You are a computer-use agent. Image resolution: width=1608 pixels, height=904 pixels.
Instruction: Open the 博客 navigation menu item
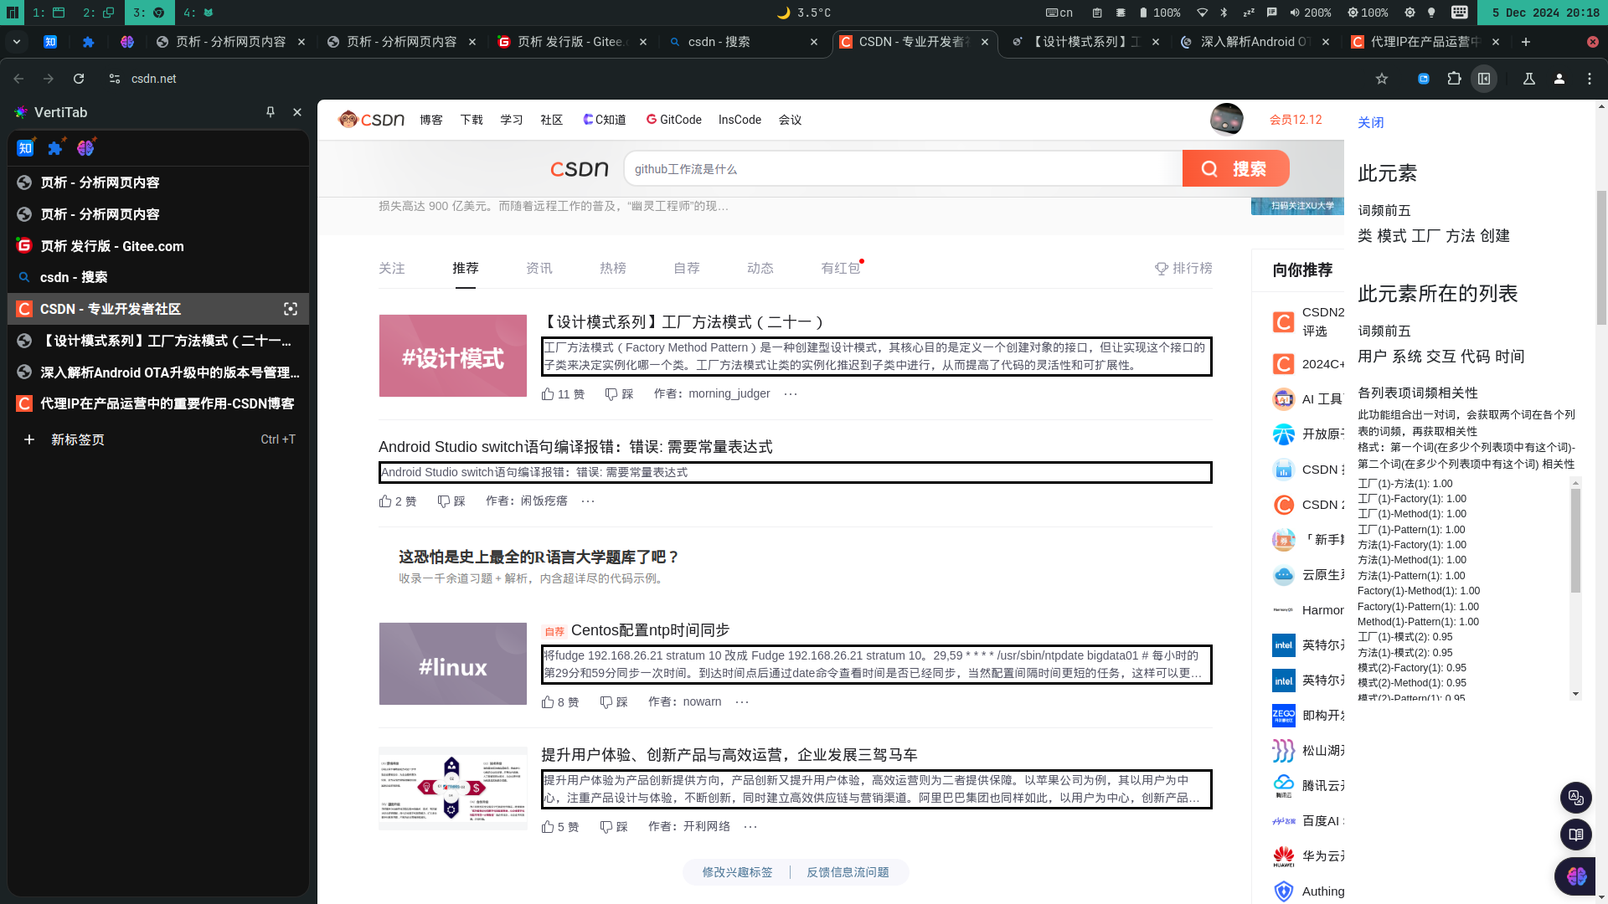[431, 120]
